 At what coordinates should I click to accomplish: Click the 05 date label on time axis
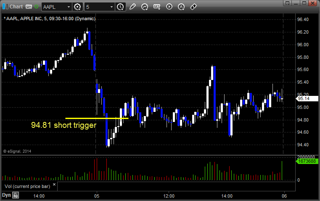point(97,196)
